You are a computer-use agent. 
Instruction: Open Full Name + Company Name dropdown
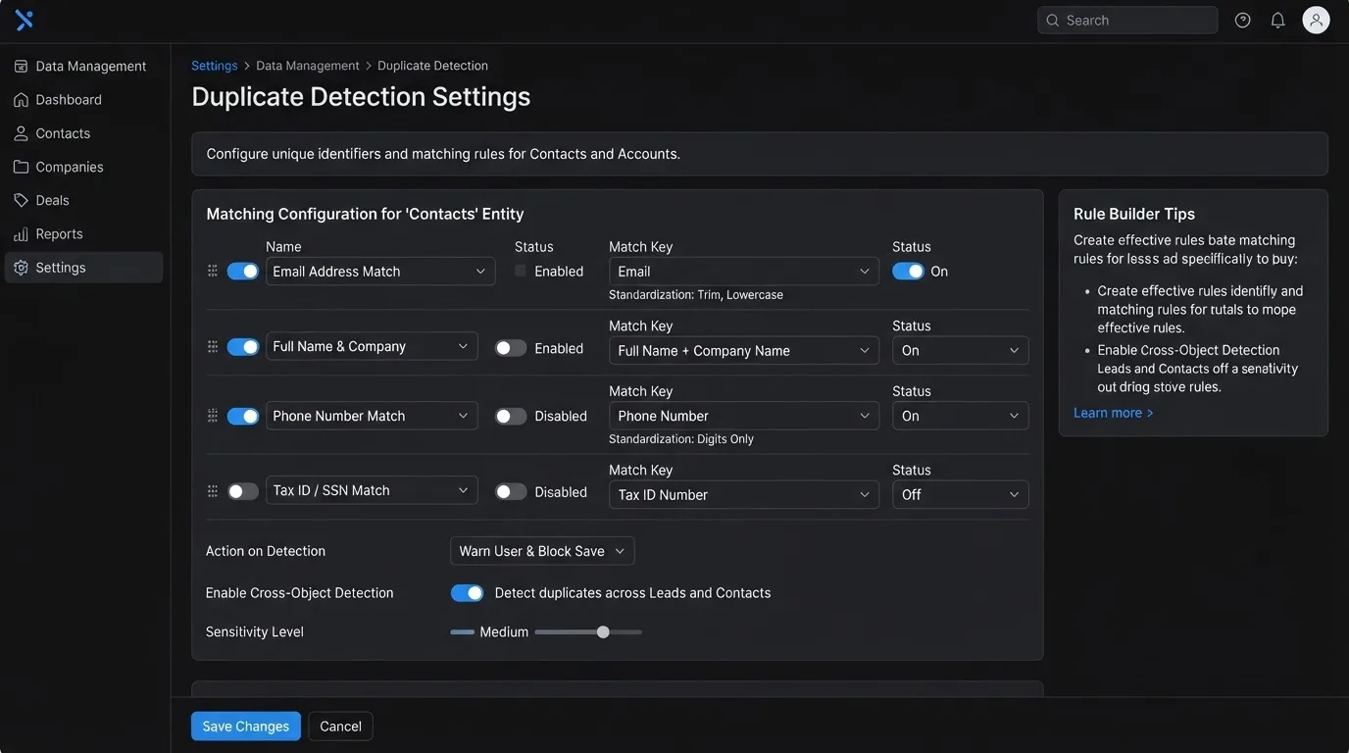(744, 350)
